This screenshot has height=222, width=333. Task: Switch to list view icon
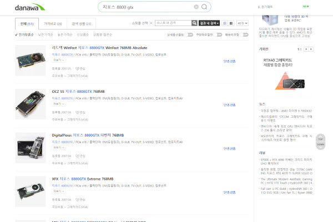point(225,23)
